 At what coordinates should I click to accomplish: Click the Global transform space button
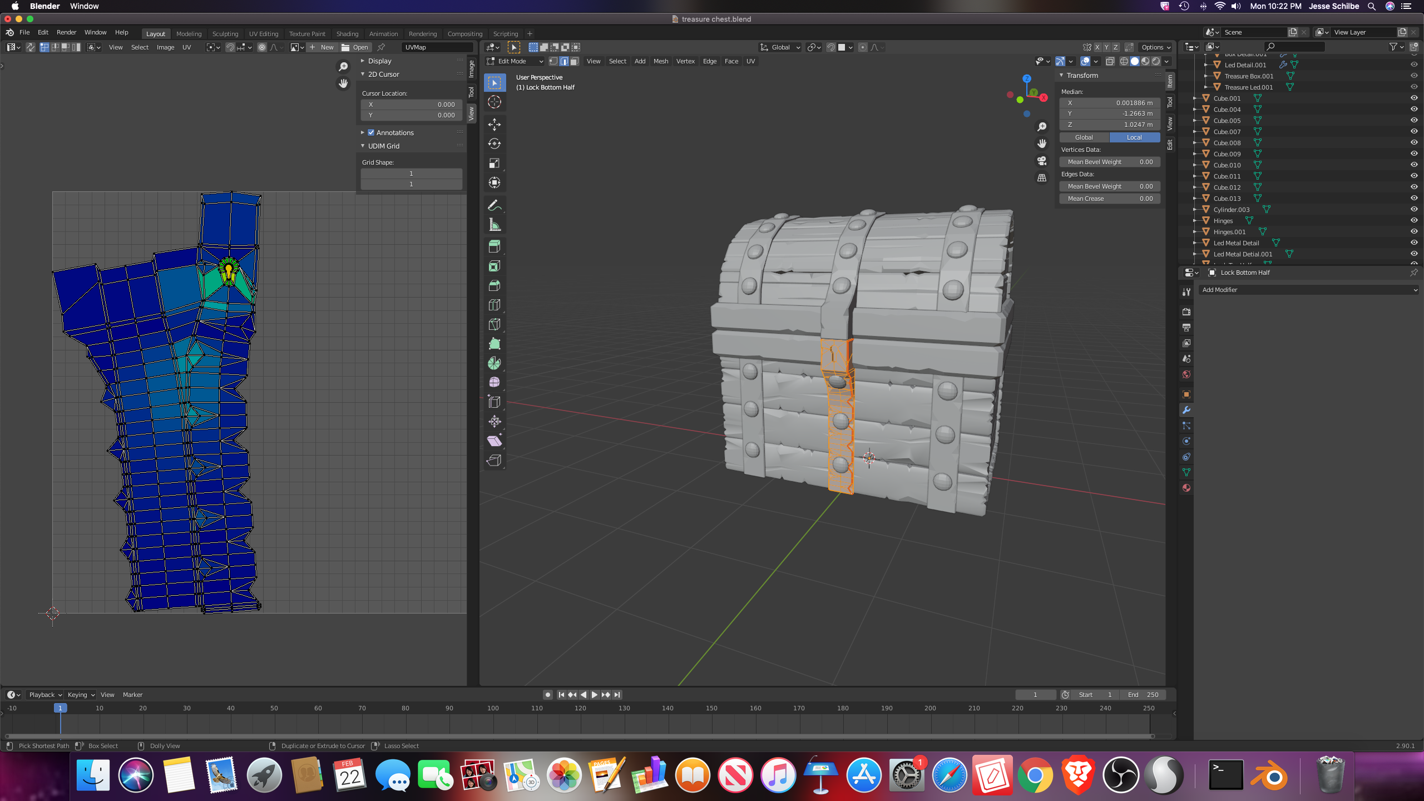1084,137
